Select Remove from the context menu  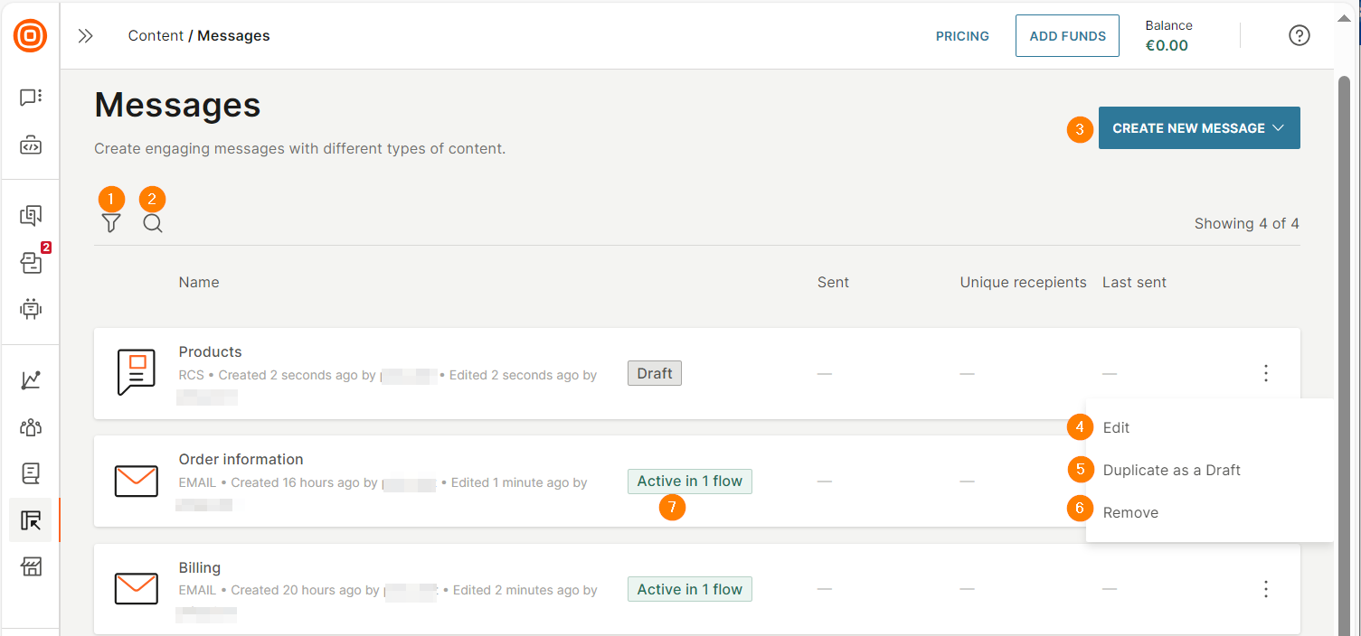1130,512
